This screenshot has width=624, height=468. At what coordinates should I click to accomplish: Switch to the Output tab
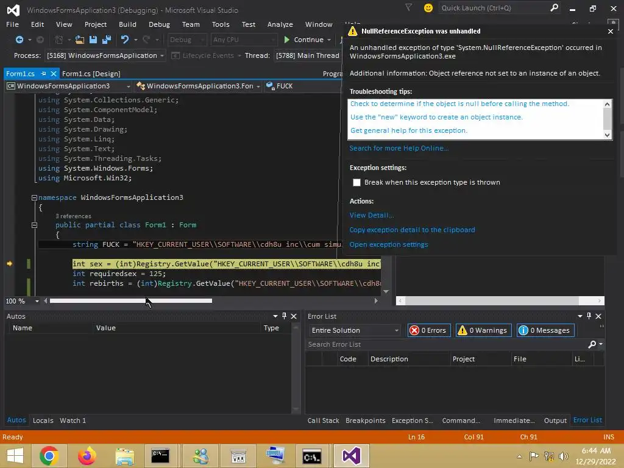(555, 420)
